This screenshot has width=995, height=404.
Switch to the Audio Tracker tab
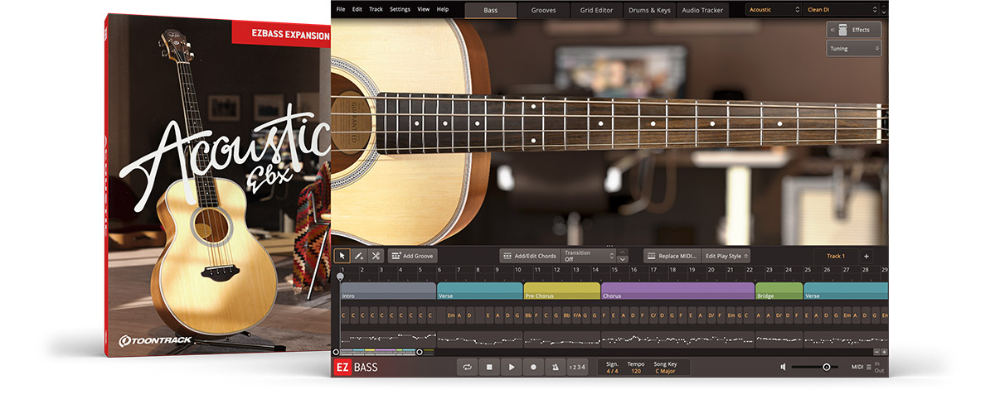702,10
